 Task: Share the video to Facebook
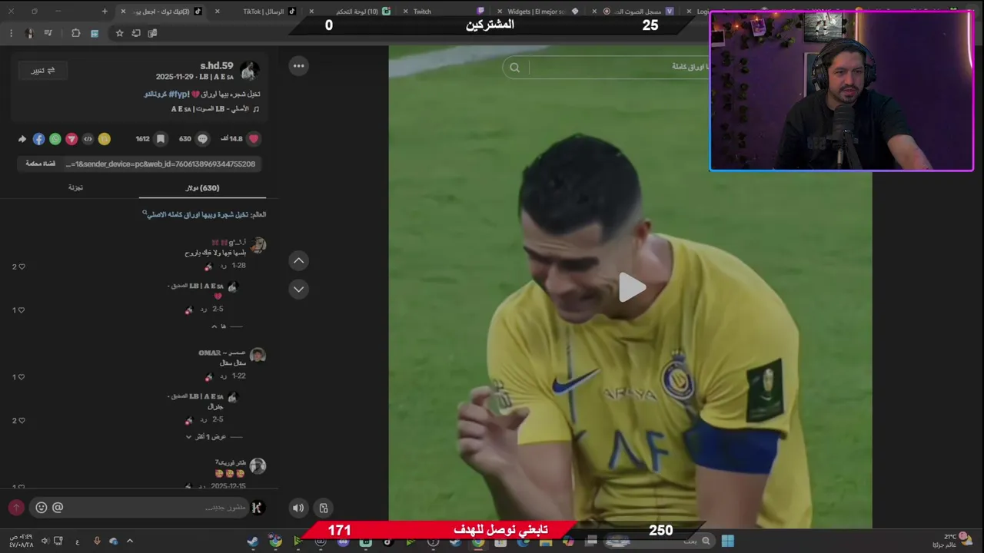click(38, 139)
